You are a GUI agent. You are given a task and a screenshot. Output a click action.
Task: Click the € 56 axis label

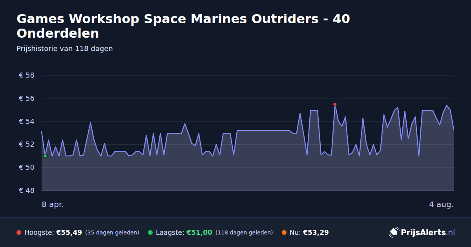click(x=27, y=98)
